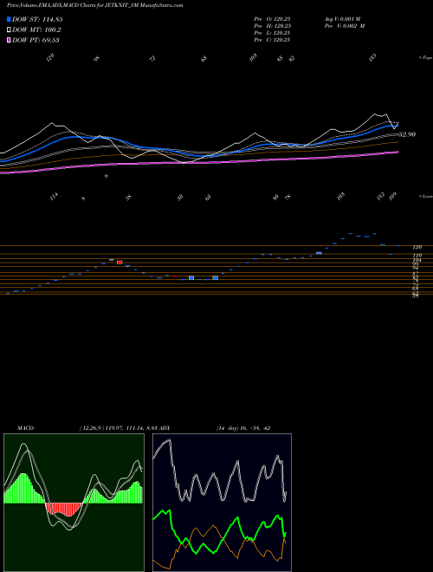Click the red MACD histogram bars

[x=64, y=510]
